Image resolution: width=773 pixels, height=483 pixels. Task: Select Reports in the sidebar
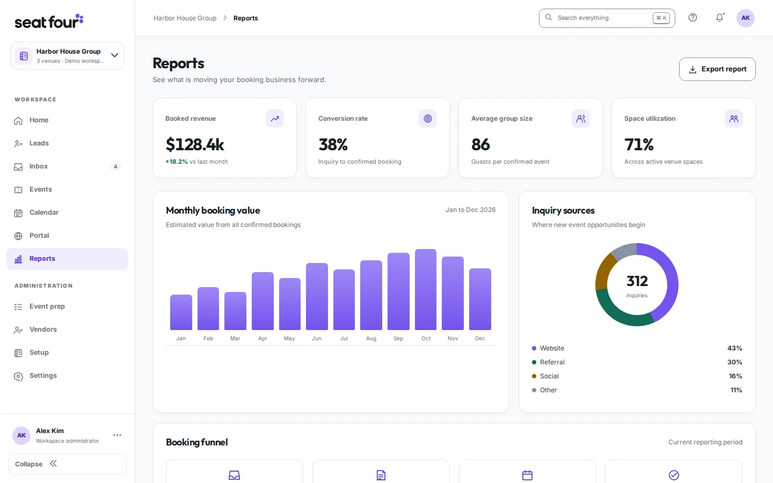coord(67,259)
